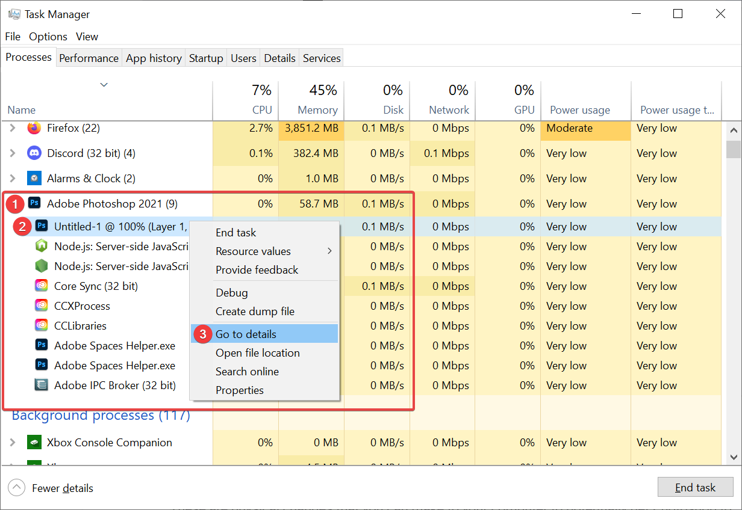Expand the Discord (32 bit) process group

coord(12,153)
